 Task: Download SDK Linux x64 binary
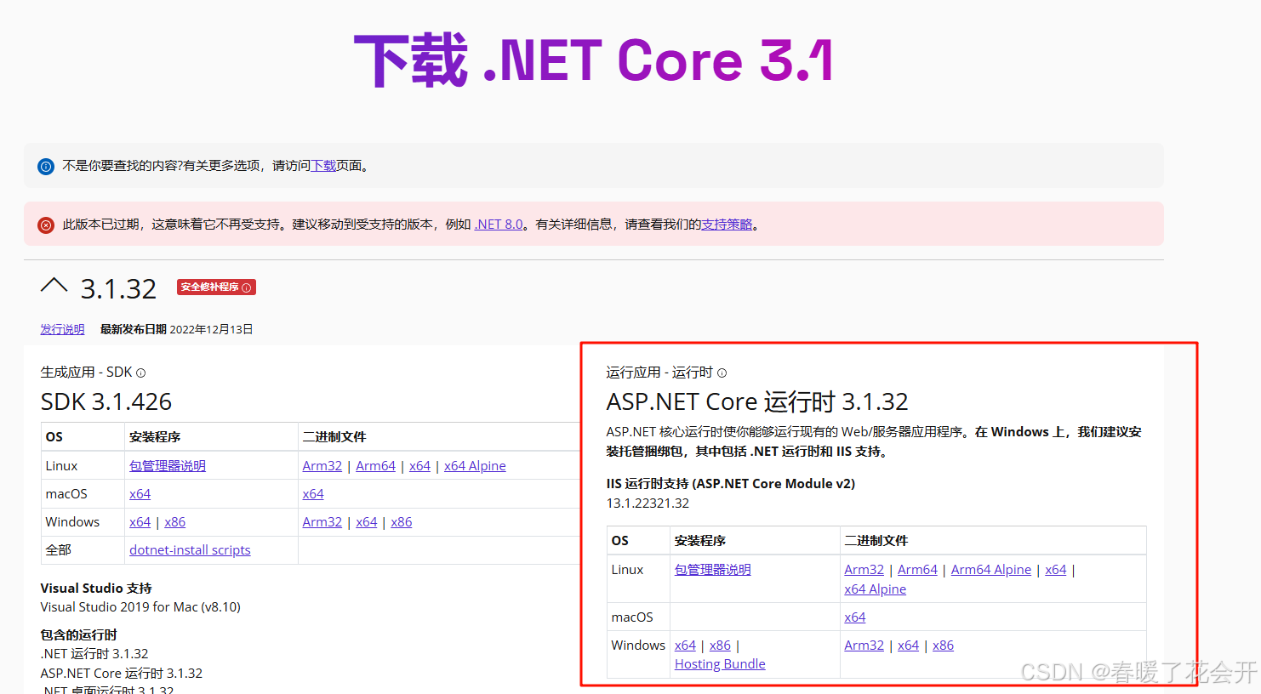click(x=419, y=466)
